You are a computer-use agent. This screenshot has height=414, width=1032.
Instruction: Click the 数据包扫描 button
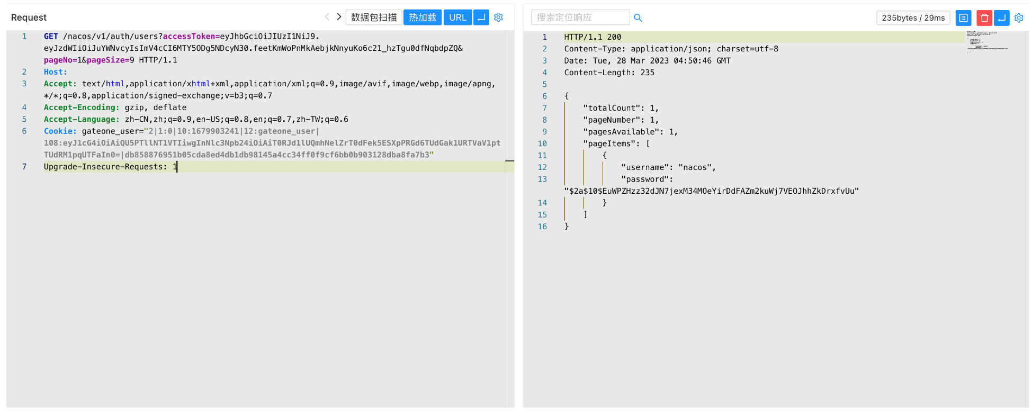coord(374,17)
